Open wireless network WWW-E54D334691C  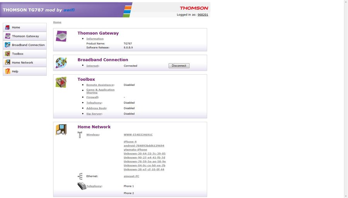[138, 135]
